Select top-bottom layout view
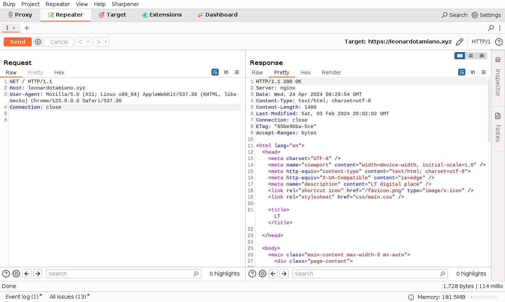The image size is (505, 302). pos(471,56)
